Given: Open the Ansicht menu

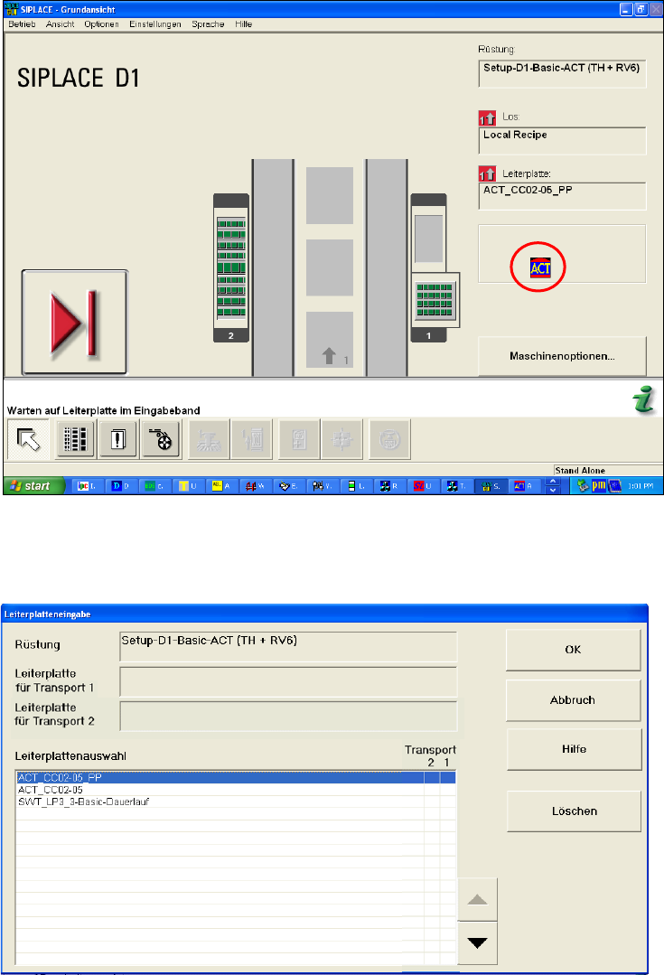Looking at the screenshot, I should pos(60,24).
